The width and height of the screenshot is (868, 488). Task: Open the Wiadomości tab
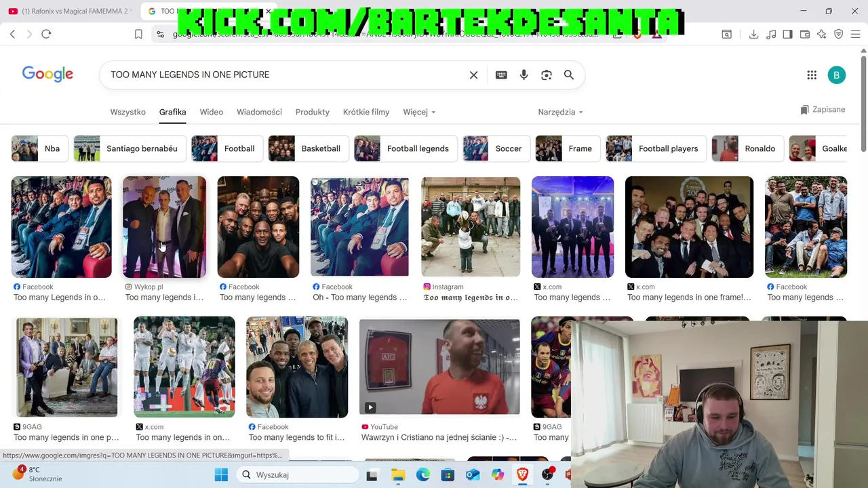click(259, 112)
